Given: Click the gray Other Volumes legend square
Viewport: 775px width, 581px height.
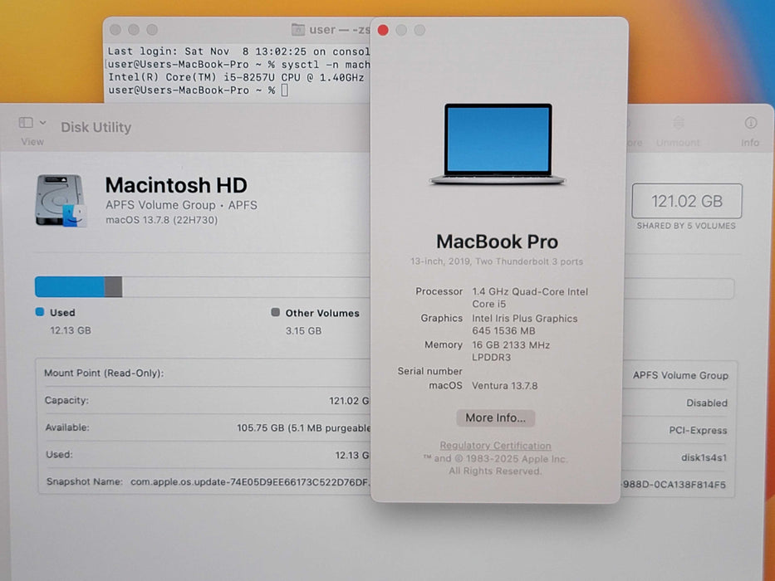Looking at the screenshot, I should coord(275,313).
